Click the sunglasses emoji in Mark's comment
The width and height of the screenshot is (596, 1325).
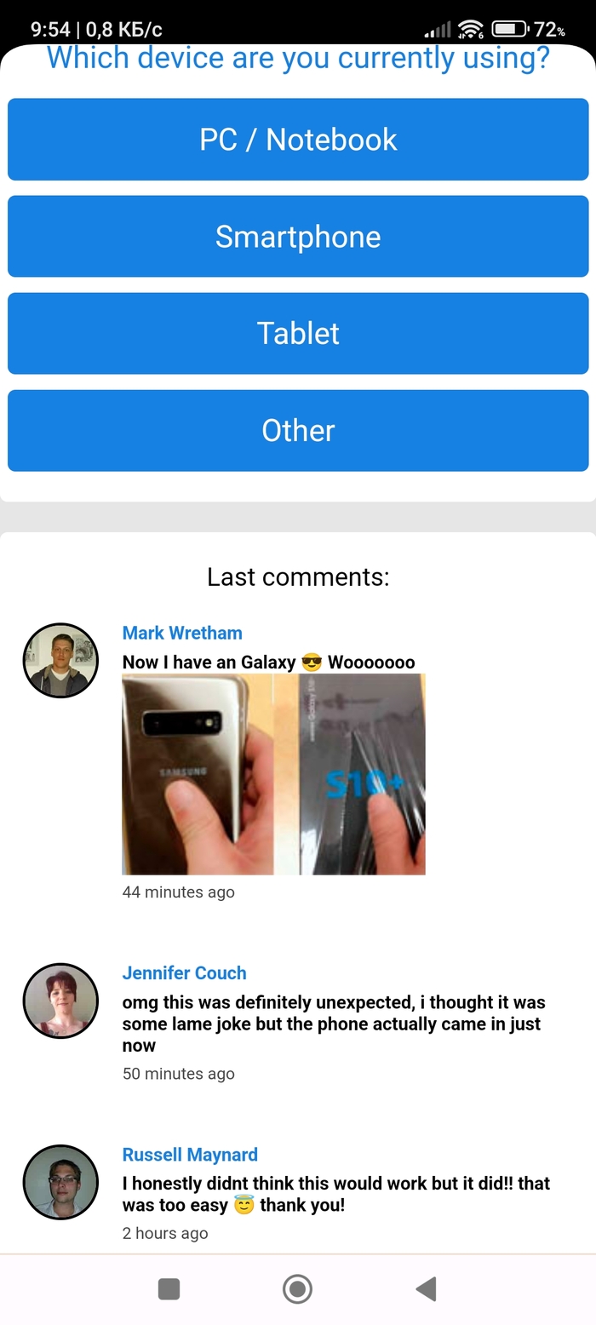pos(312,662)
